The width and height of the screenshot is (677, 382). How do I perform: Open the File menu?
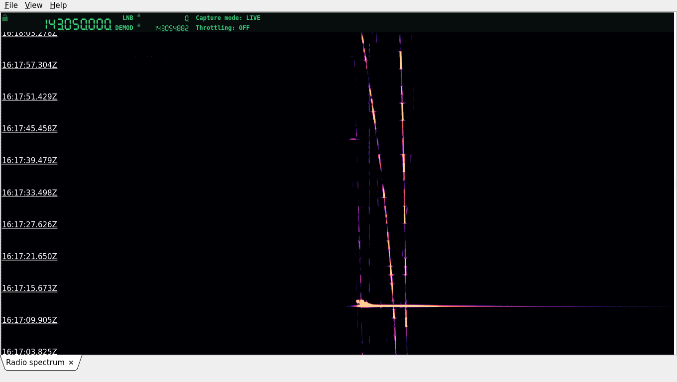(x=11, y=5)
